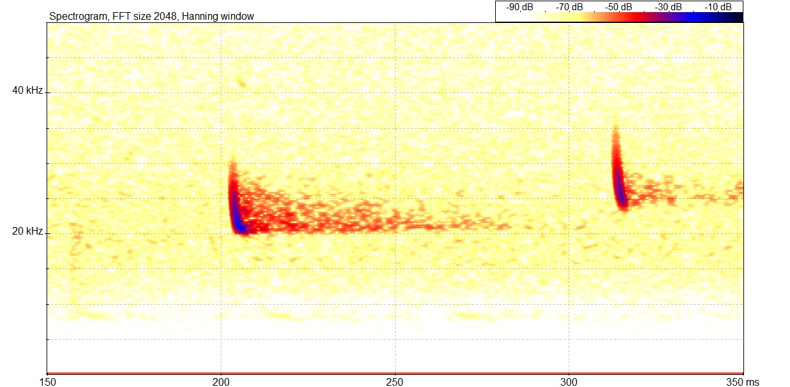Click the -50 dB legend label
Image resolution: width=790 pixels, height=387 pixels.
coord(618,7)
